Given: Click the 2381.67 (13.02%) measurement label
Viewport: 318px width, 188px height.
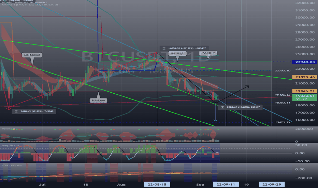Looking at the screenshot, I should click(x=240, y=107).
